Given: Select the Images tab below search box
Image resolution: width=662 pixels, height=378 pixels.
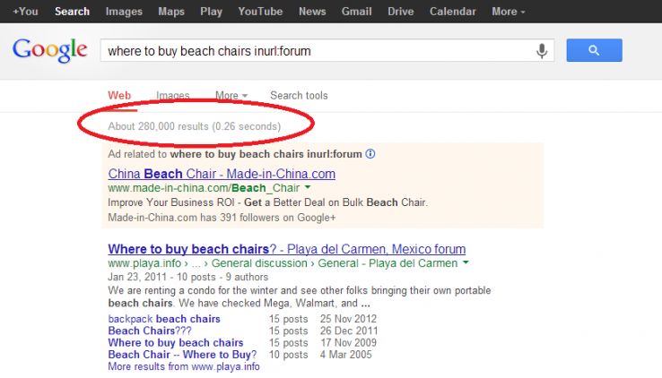Looking at the screenshot, I should pyautogui.click(x=172, y=96).
